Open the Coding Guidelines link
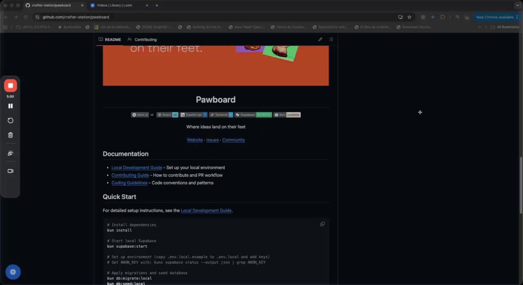 click(x=130, y=183)
